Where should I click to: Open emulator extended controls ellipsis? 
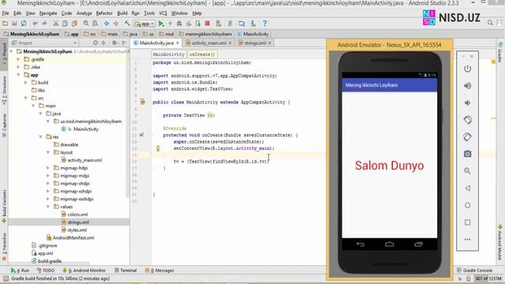[x=467, y=239]
